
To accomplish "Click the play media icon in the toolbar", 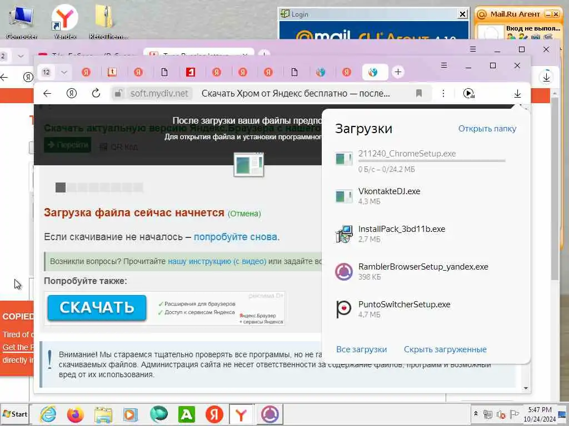I will [468, 93].
